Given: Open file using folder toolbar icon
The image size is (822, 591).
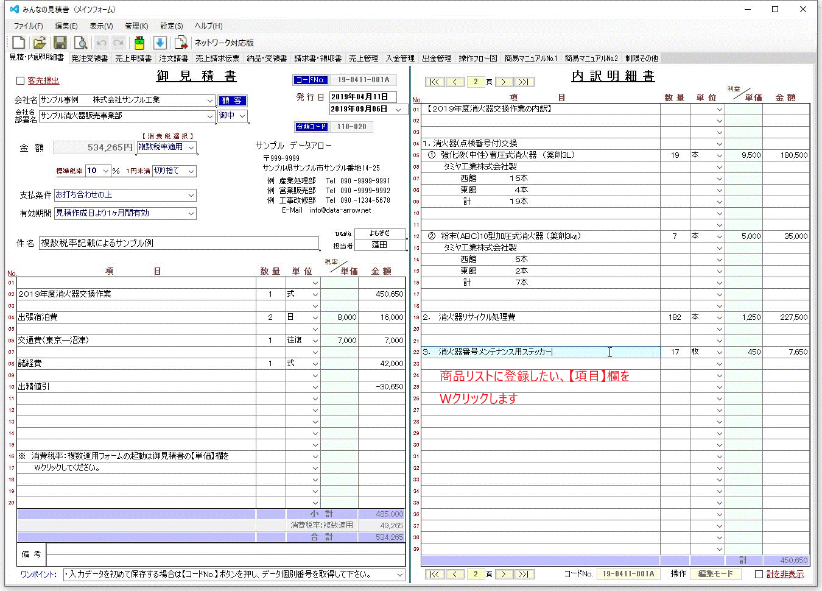Looking at the screenshot, I should coord(40,43).
